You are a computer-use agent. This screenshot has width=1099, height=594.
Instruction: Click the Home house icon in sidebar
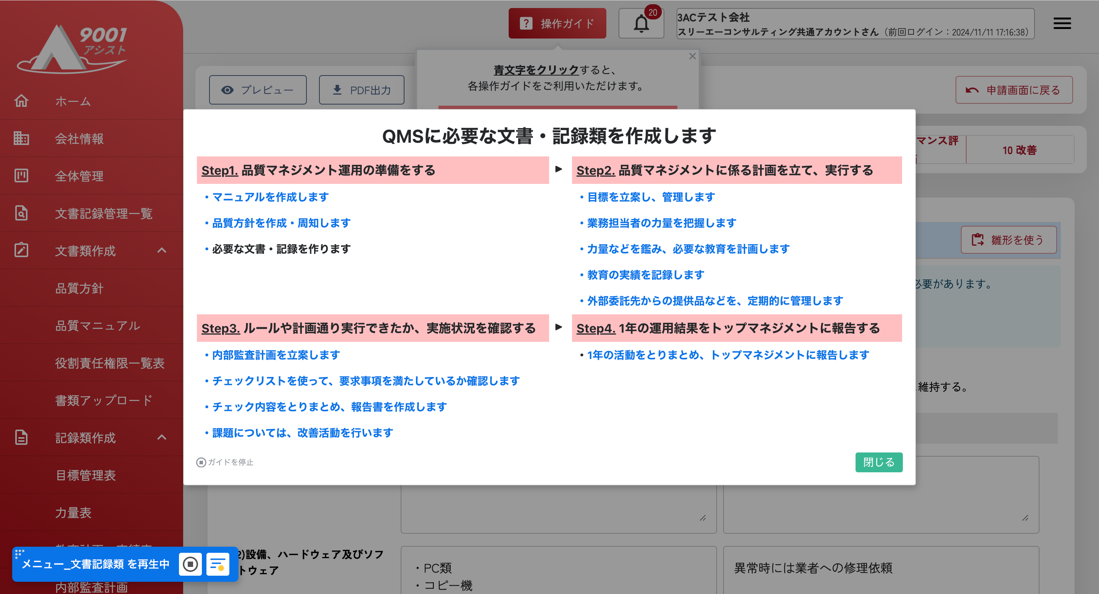(x=21, y=101)
